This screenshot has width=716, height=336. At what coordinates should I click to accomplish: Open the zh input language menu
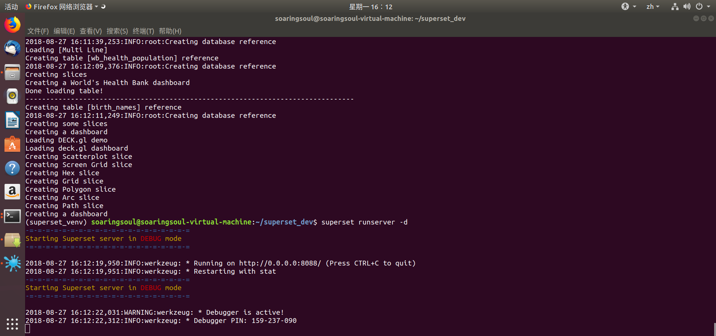653,6
